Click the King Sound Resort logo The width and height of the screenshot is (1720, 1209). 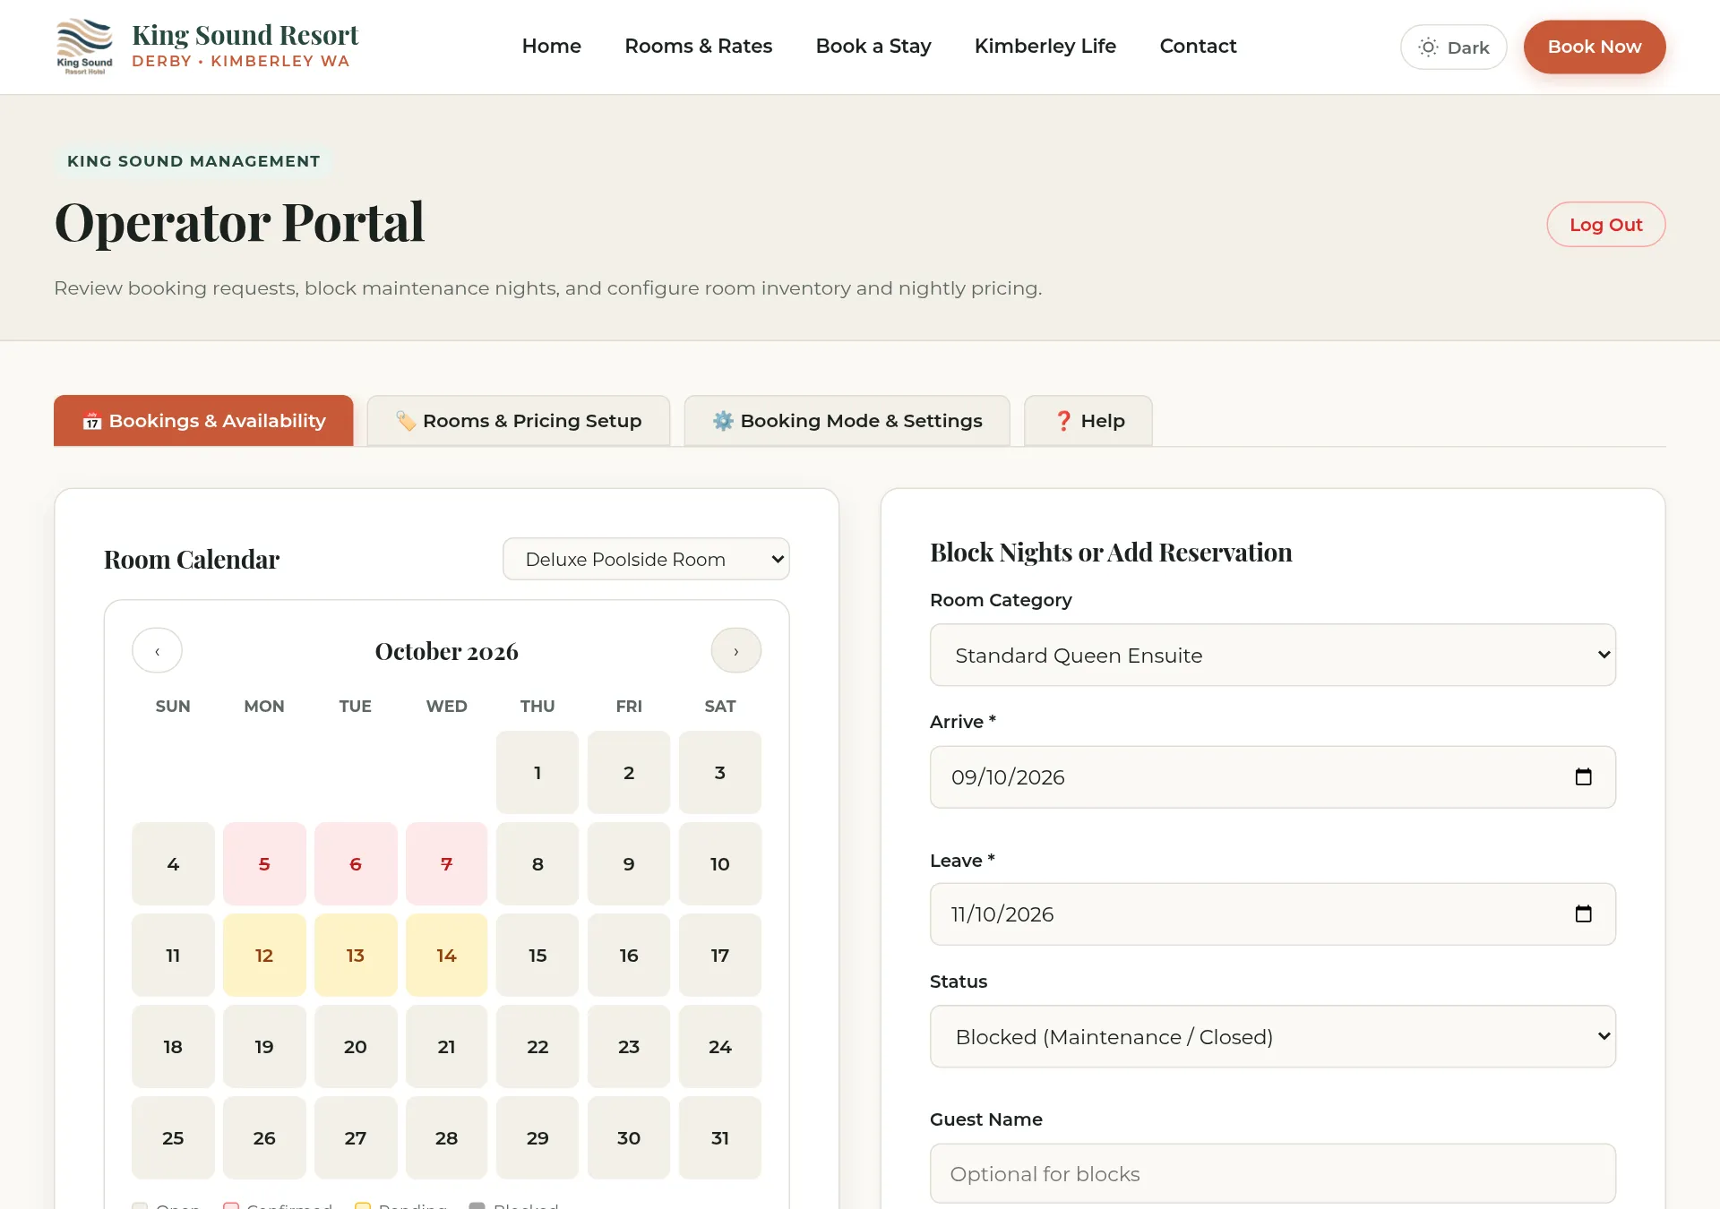pos(84,47)
